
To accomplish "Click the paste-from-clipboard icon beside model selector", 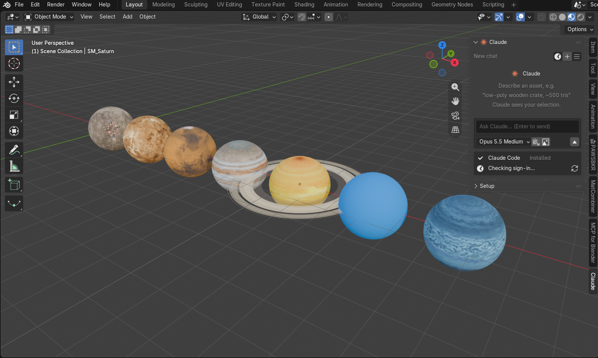I will pyautogui.click(x=536, y=142).
